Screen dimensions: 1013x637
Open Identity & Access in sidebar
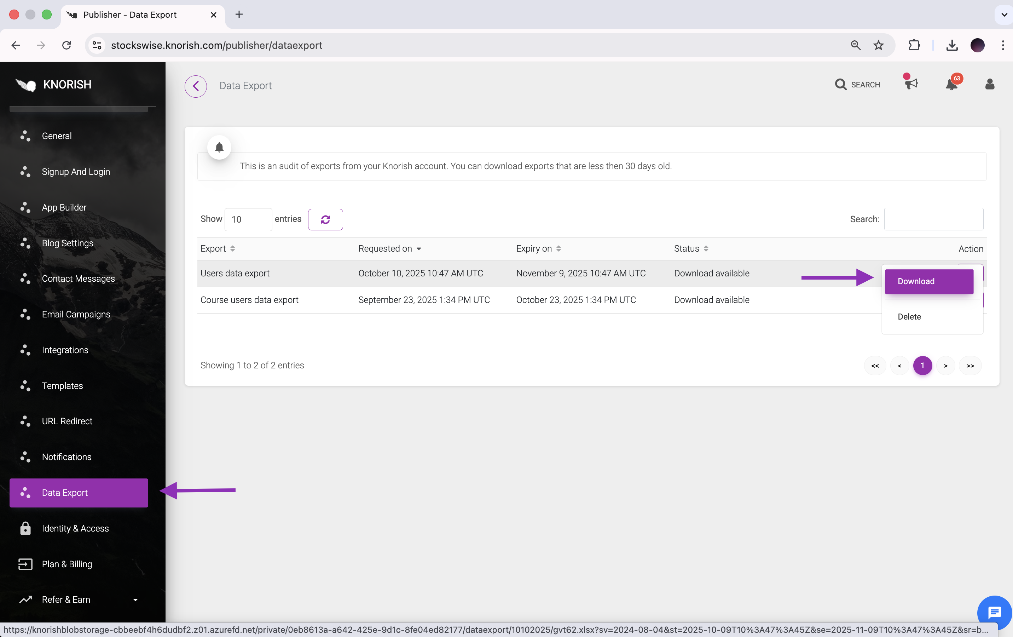[x=75, y=528]
